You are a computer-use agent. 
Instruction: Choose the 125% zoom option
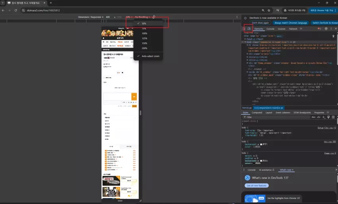pos(148,38)
